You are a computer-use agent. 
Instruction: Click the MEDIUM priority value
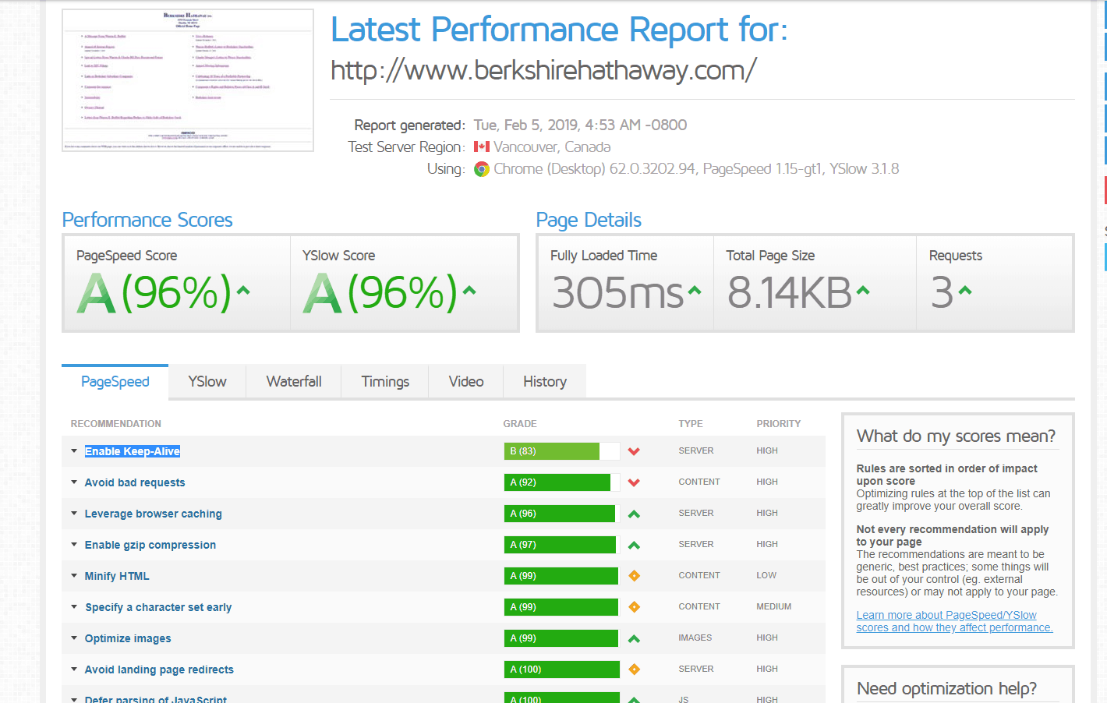(773, 607)
